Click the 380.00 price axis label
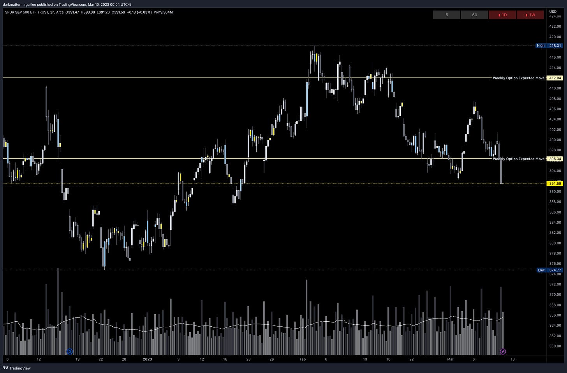The width and height of the screenshot is (567, 373). click(555, 243)
